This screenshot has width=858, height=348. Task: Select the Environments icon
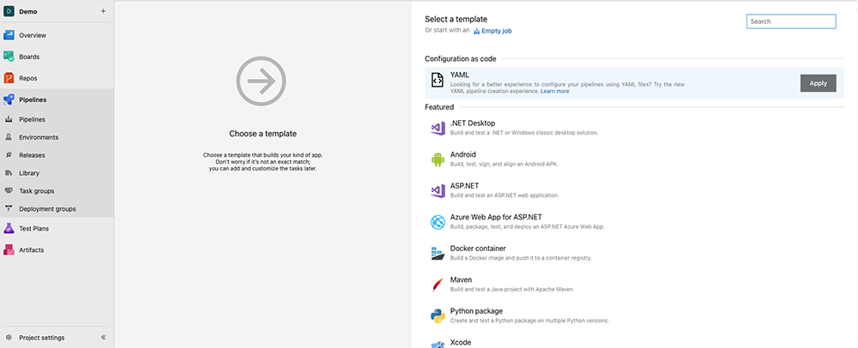(9, 137)
